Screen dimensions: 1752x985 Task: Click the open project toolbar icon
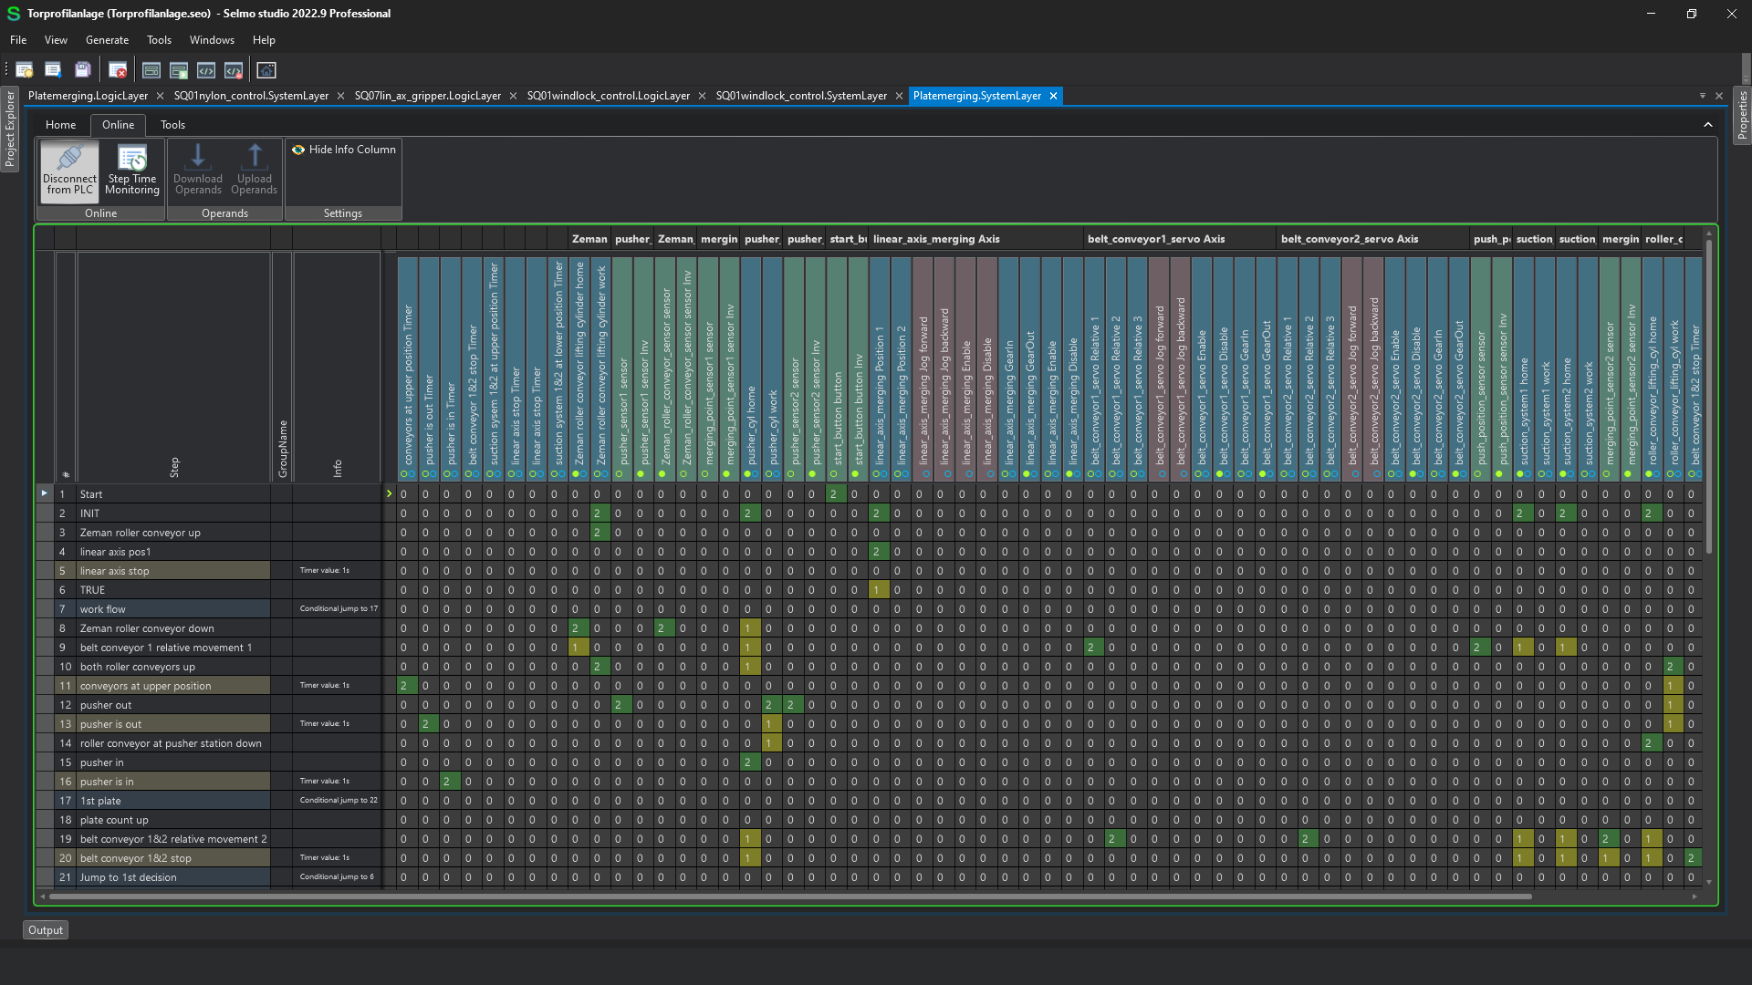[x=53, y=70]
